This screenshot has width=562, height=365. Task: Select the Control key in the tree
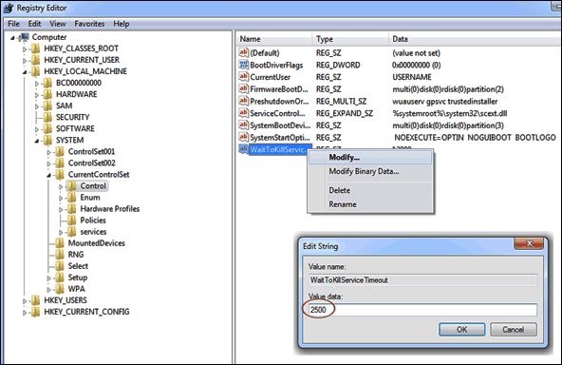[x=93, y=186]
